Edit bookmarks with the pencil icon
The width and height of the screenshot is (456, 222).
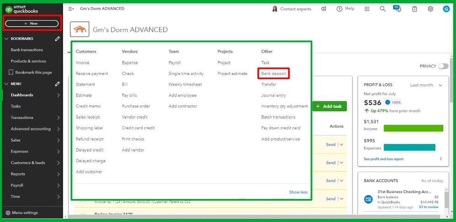click(x=57, y=39)
